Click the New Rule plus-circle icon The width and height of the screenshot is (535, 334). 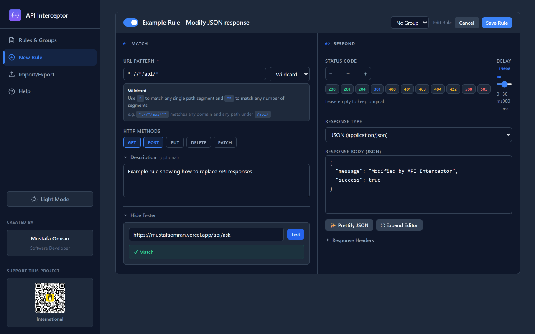[12, 57]
